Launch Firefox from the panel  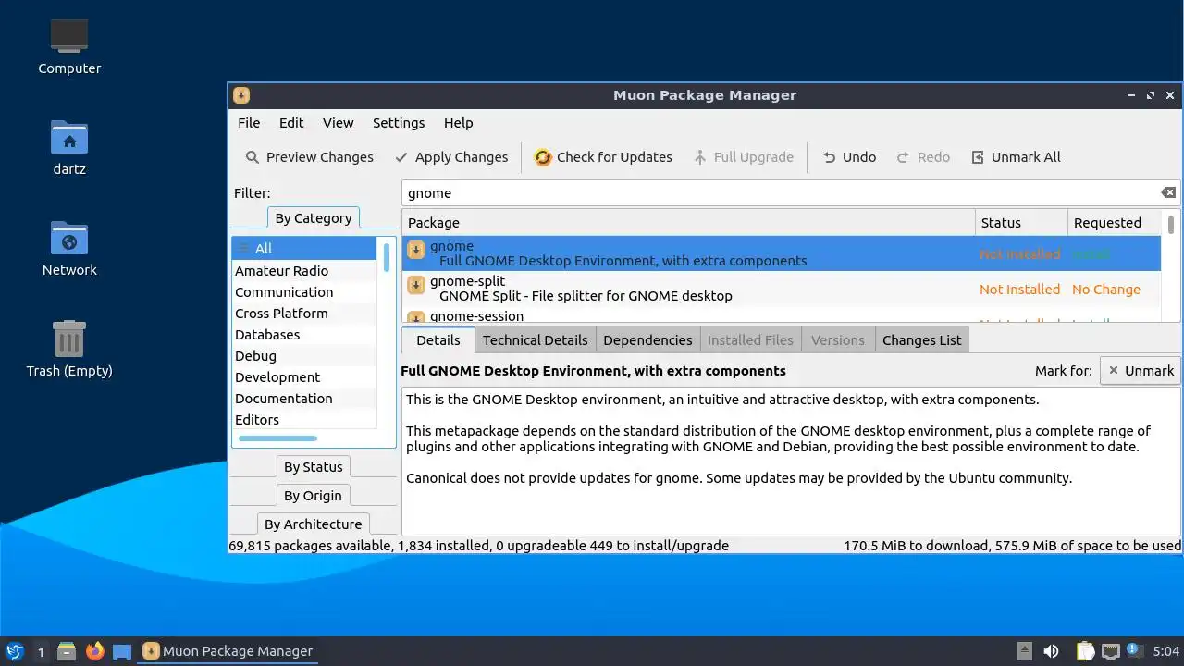(94, 651)
